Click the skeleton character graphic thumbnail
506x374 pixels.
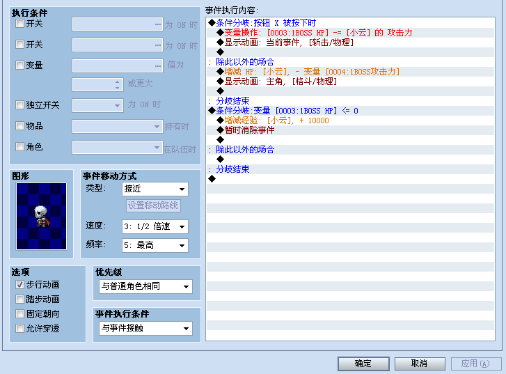[x=41, y=216]
